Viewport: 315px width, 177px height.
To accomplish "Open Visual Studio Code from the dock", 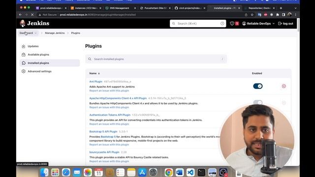I will coord(190,172).
